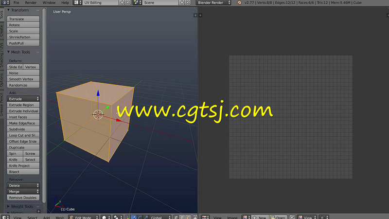Image resolution: width=389 pixels, height=219 pixels.
Task: Click the UV Editing layout name field
Action: click(101, 2)
